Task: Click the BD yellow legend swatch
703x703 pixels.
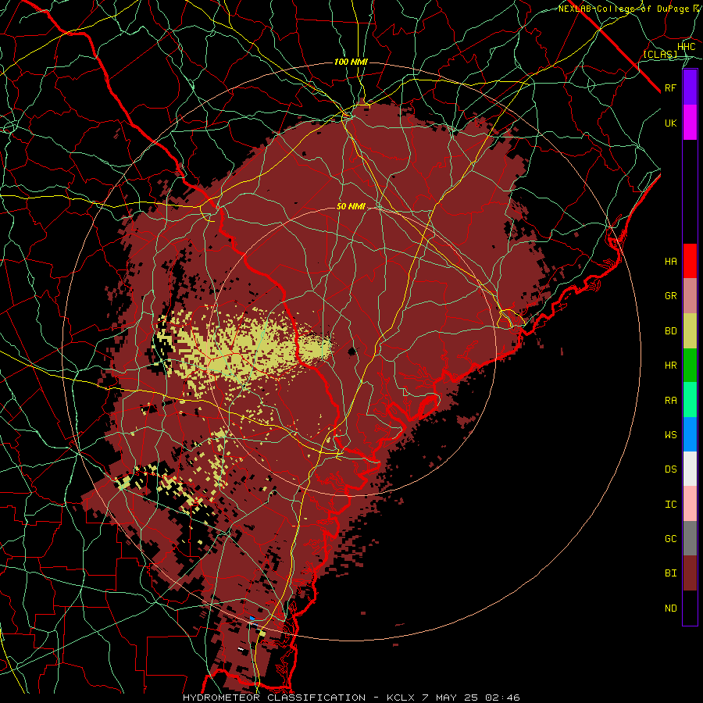Action: coord(690,331)
